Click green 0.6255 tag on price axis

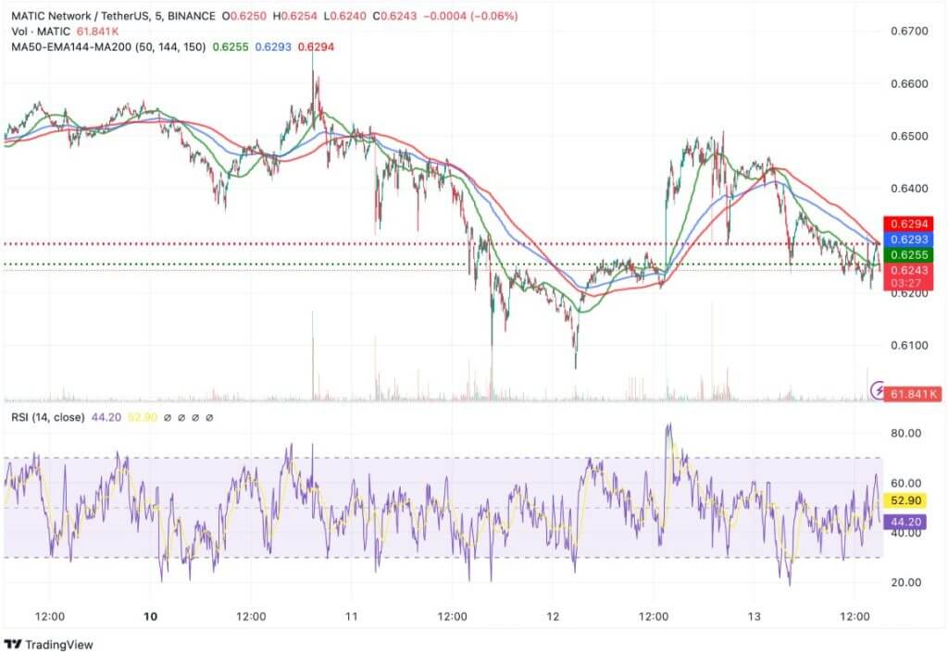point(909,254)
